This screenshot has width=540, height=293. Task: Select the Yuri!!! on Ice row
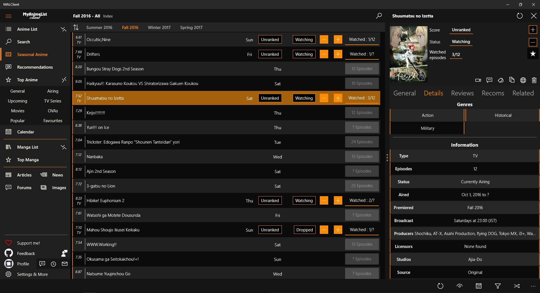226,128
